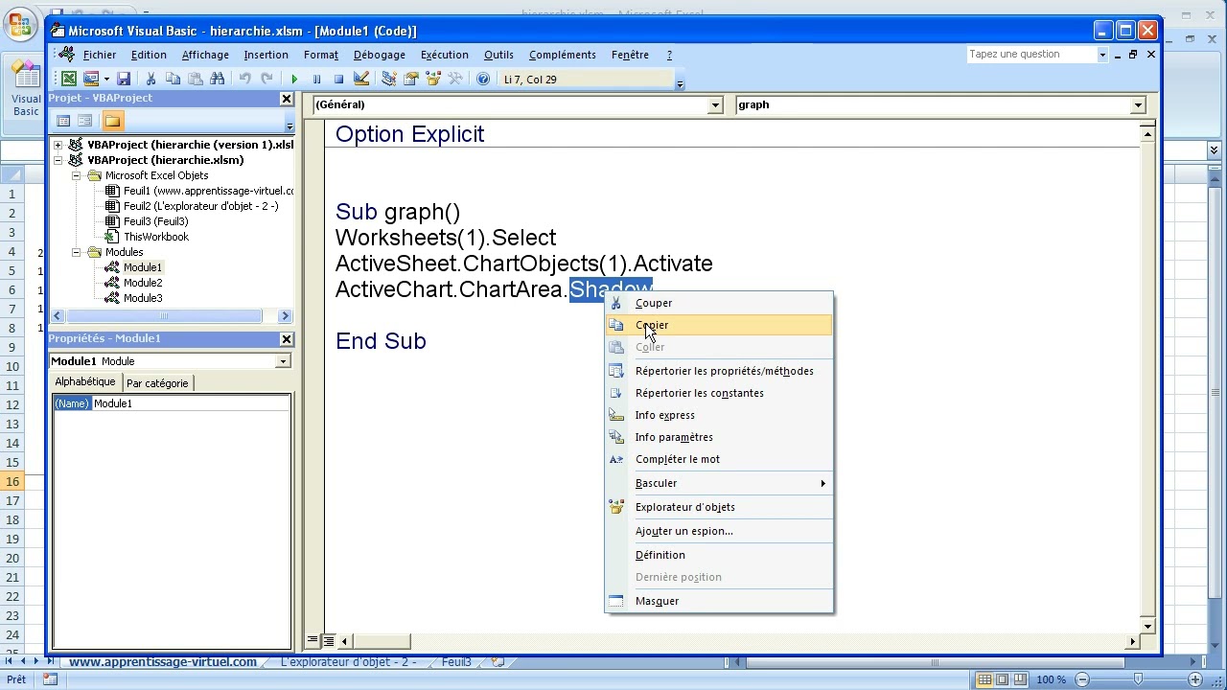Screen dimensions: 1227x690
Task: Open the Fenêtre menu
Action: [630, 55]
